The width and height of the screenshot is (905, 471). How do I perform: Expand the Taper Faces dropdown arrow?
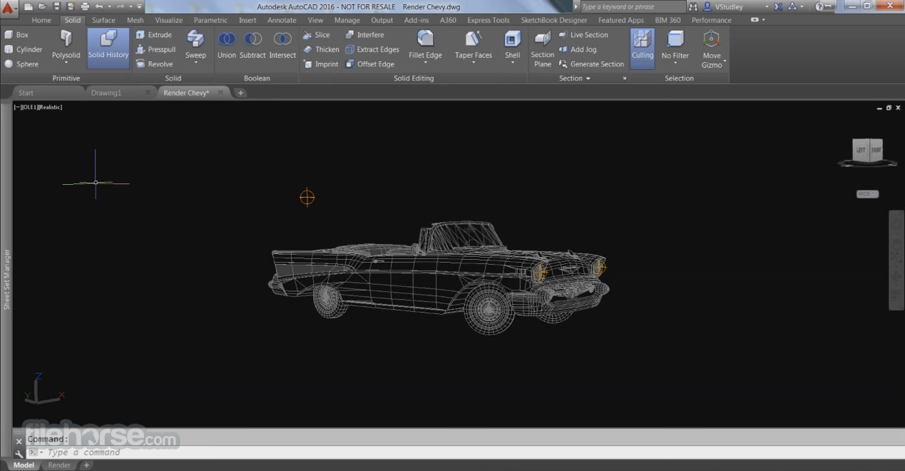pos(474,63)
